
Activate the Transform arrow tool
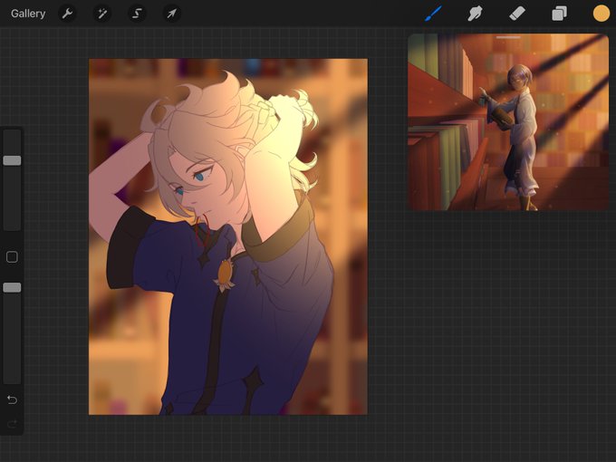tap(172, 14)
